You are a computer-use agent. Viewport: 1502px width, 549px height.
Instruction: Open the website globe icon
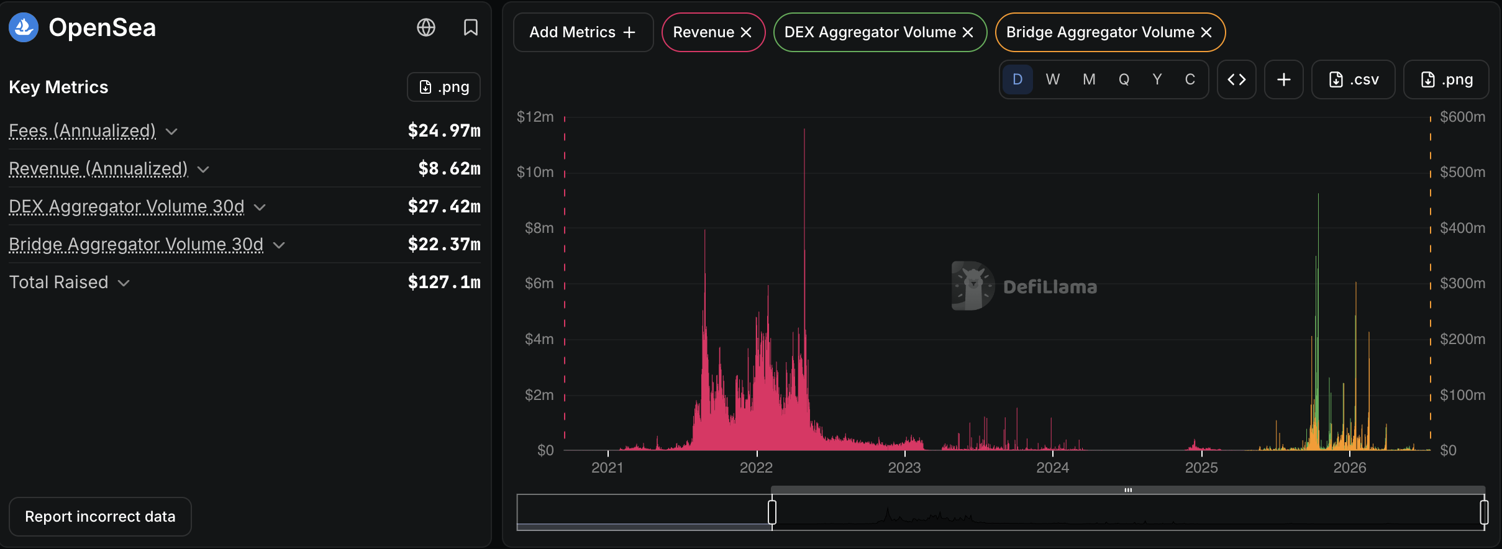[x=426, y=27]
